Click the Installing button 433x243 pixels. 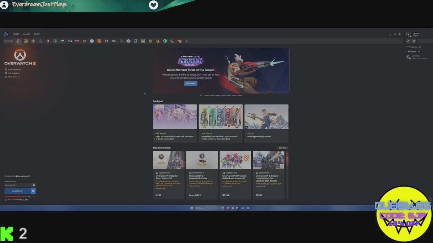coord(18,191)
